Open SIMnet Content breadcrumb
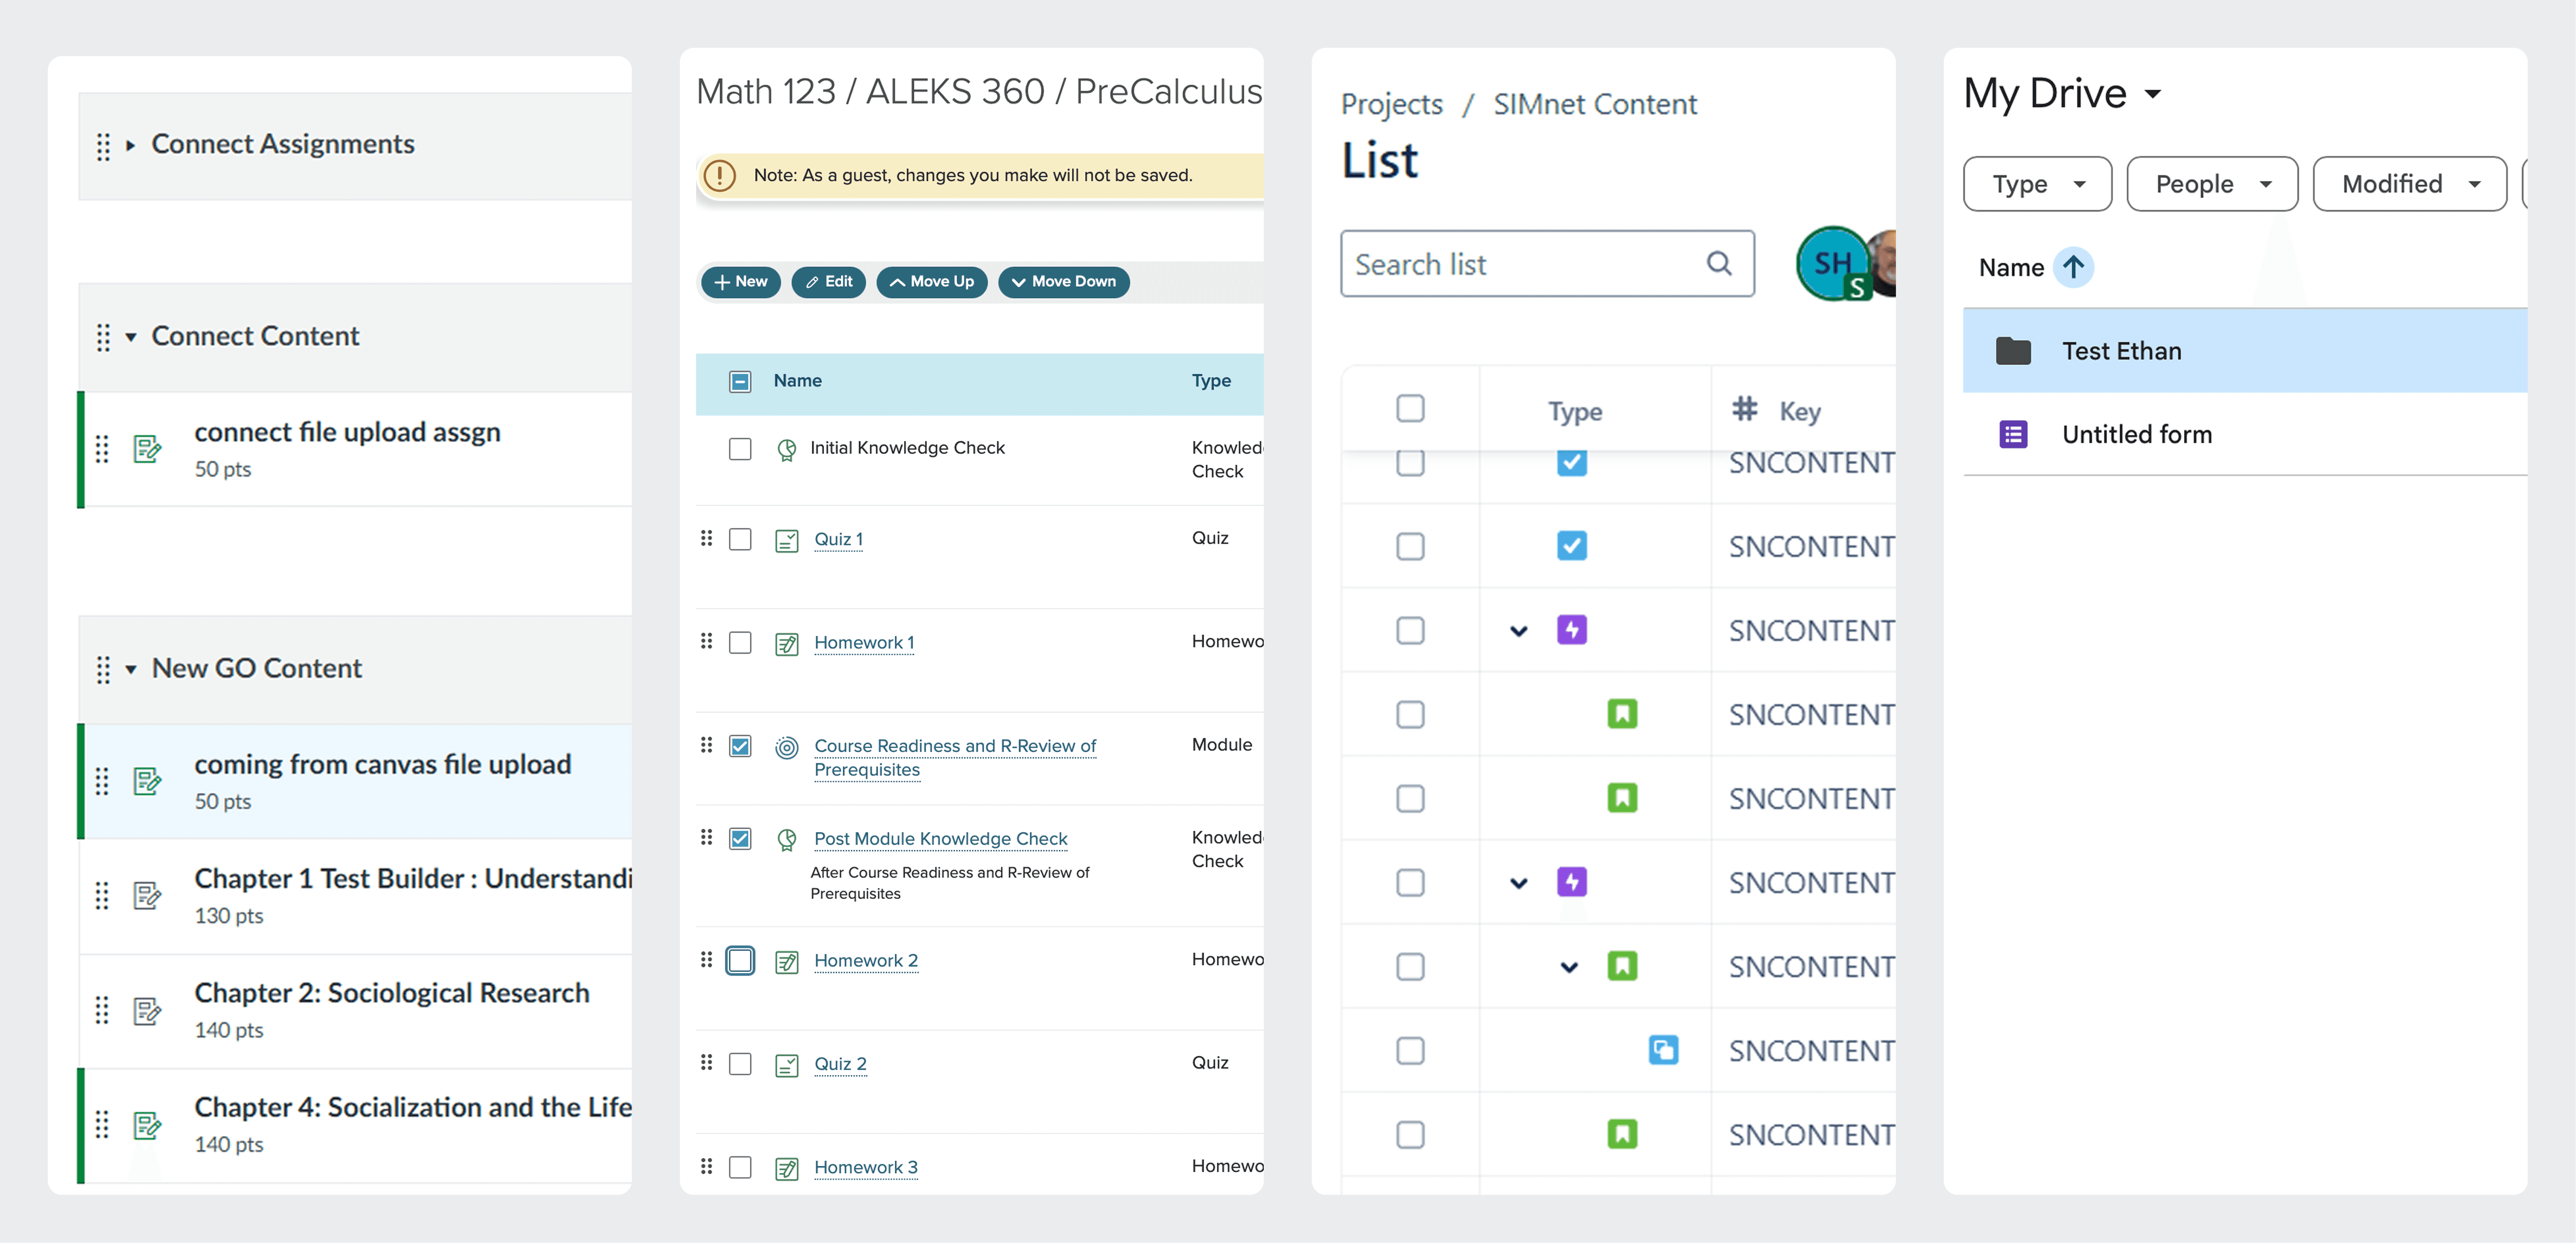 tap(1594, 104)
